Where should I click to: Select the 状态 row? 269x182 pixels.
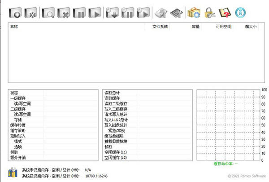pos(53,93)
